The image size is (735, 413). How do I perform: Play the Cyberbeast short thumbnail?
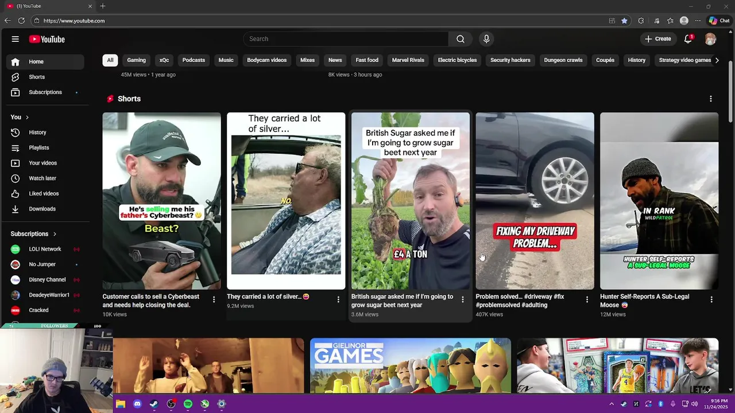[161, 201]
